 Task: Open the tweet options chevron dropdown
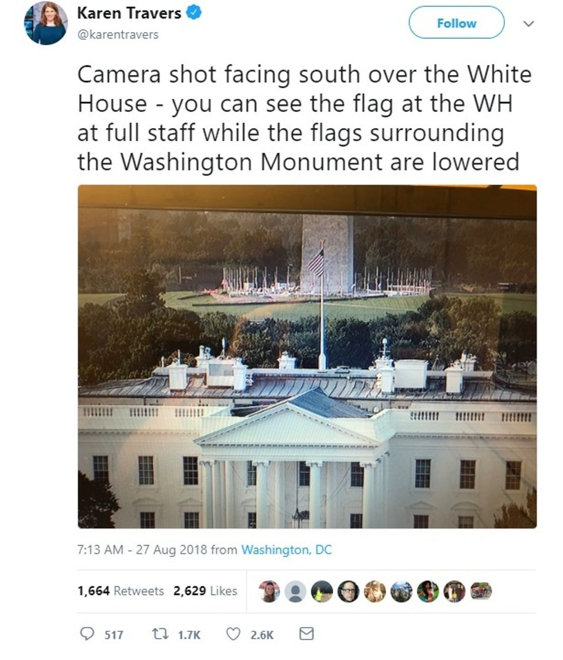tap(529, 24)
